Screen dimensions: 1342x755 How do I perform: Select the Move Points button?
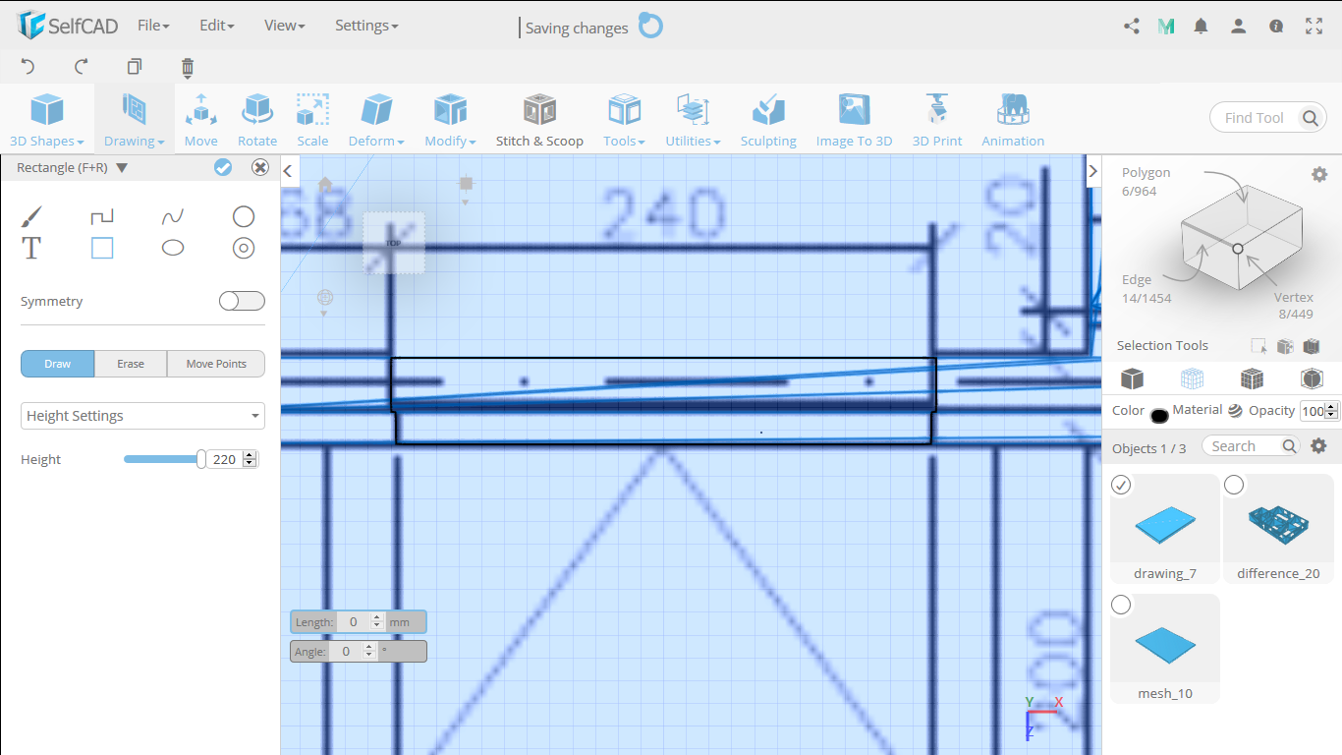click(216, 364)
